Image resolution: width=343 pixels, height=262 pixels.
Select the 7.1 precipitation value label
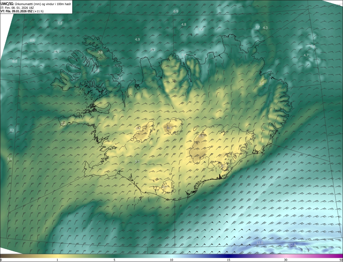click(120, 78)
